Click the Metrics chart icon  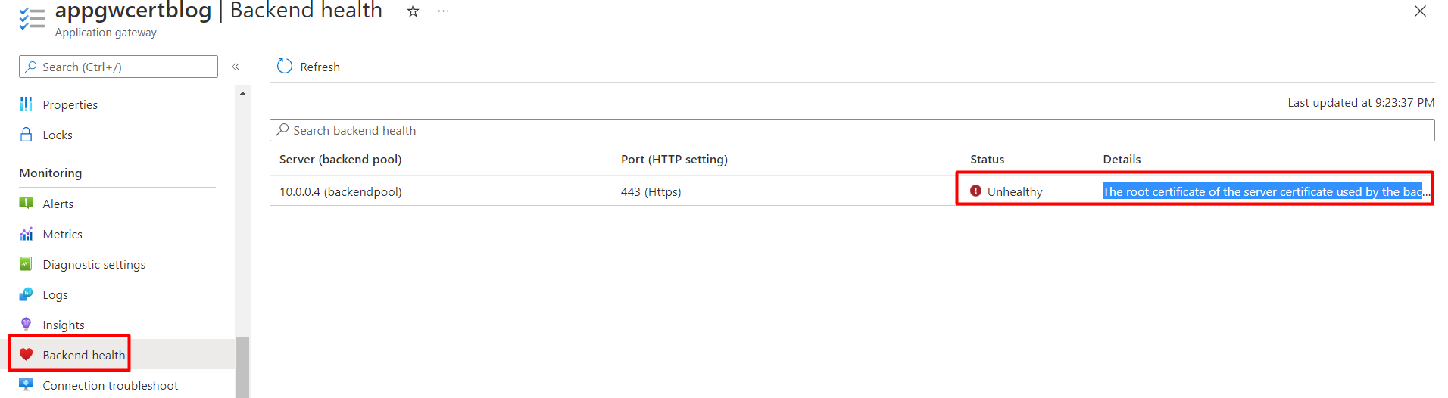pos(27,234)
